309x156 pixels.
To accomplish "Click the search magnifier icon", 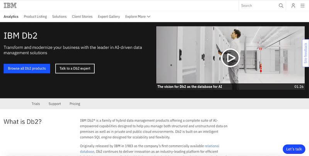I will pyautogui.click(x=281, y=6).
